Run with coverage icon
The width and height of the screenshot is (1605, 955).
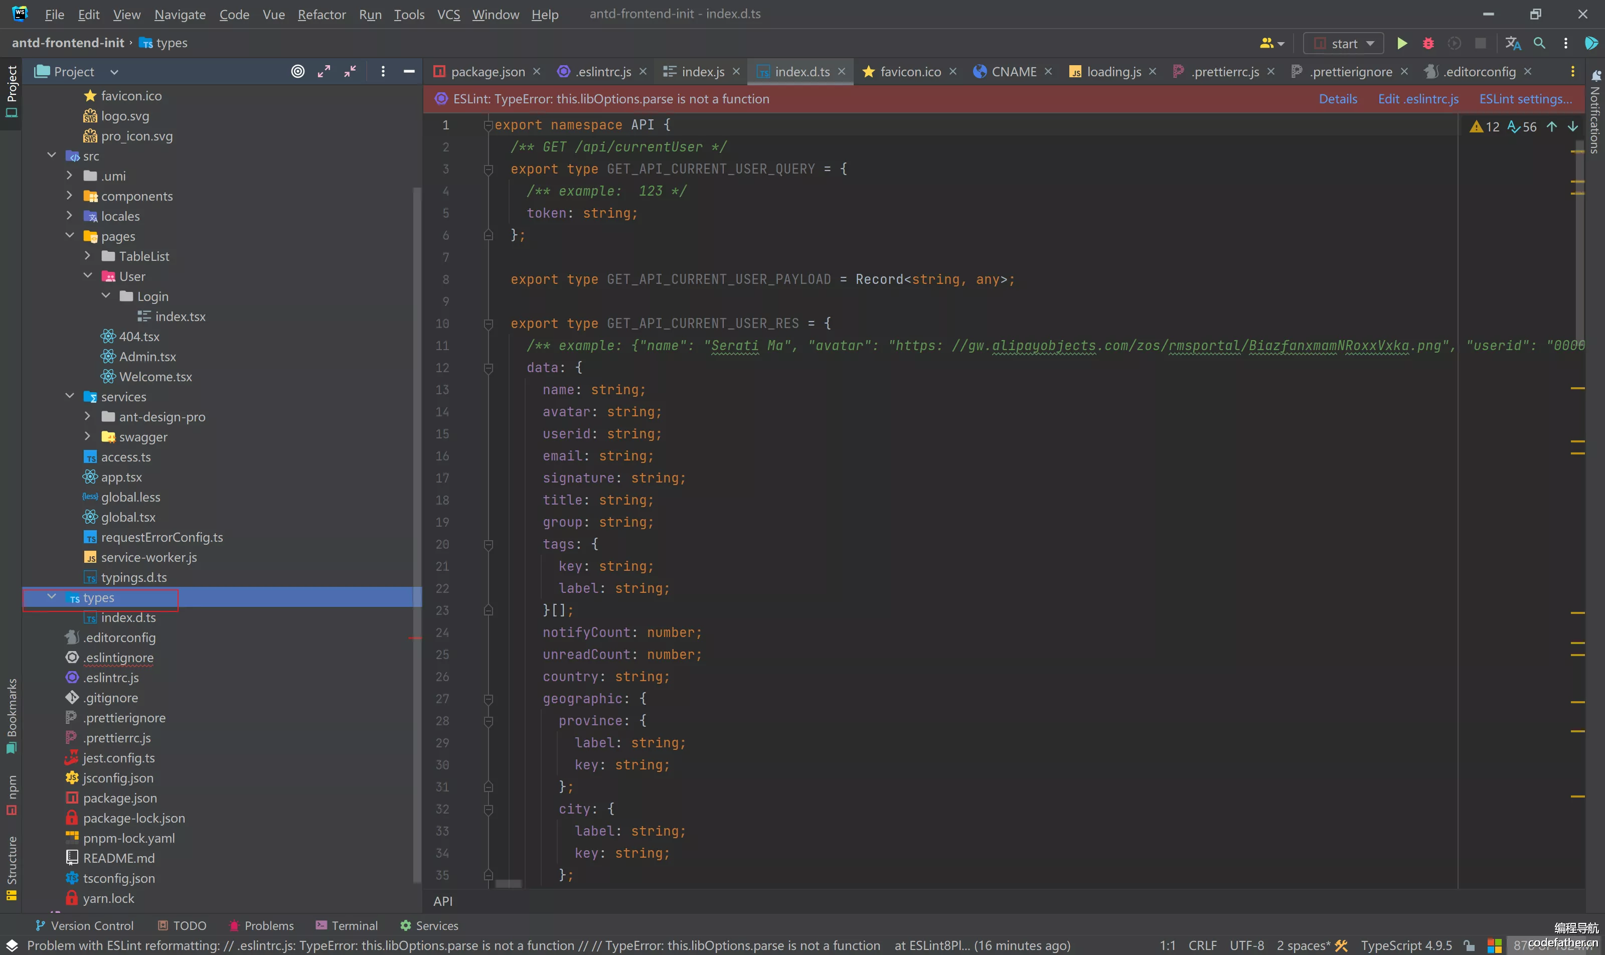(1455, 43)
